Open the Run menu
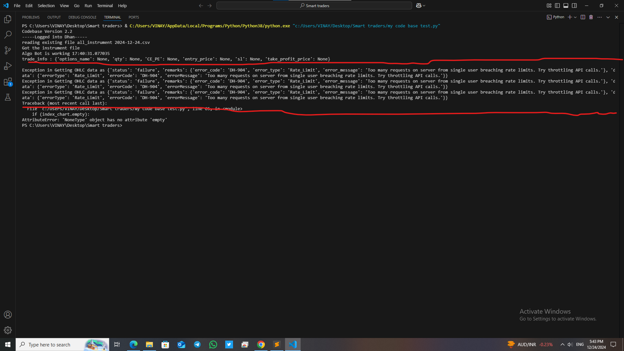This screenshot has width=624, height=351. (88, 6)
